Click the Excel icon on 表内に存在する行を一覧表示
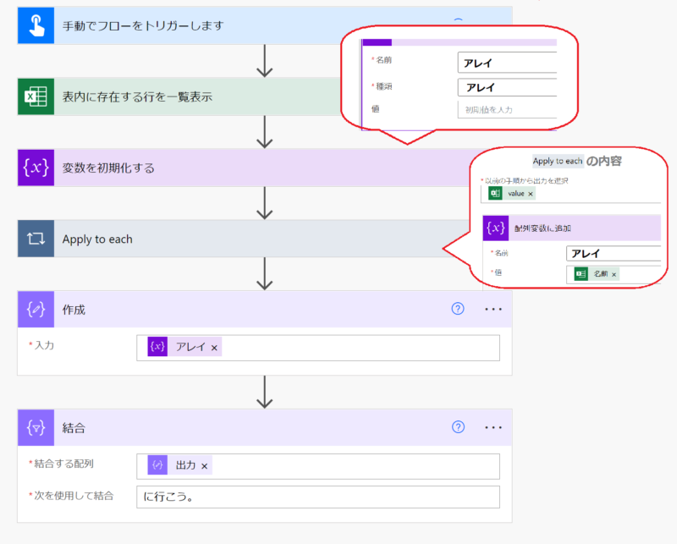The width and height of the screenshot is (677, 544). click(x=36, y=96)
